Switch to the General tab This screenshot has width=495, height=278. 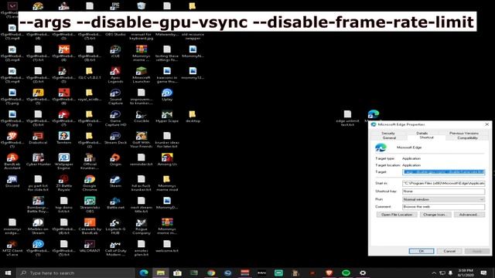click(389, 137)
